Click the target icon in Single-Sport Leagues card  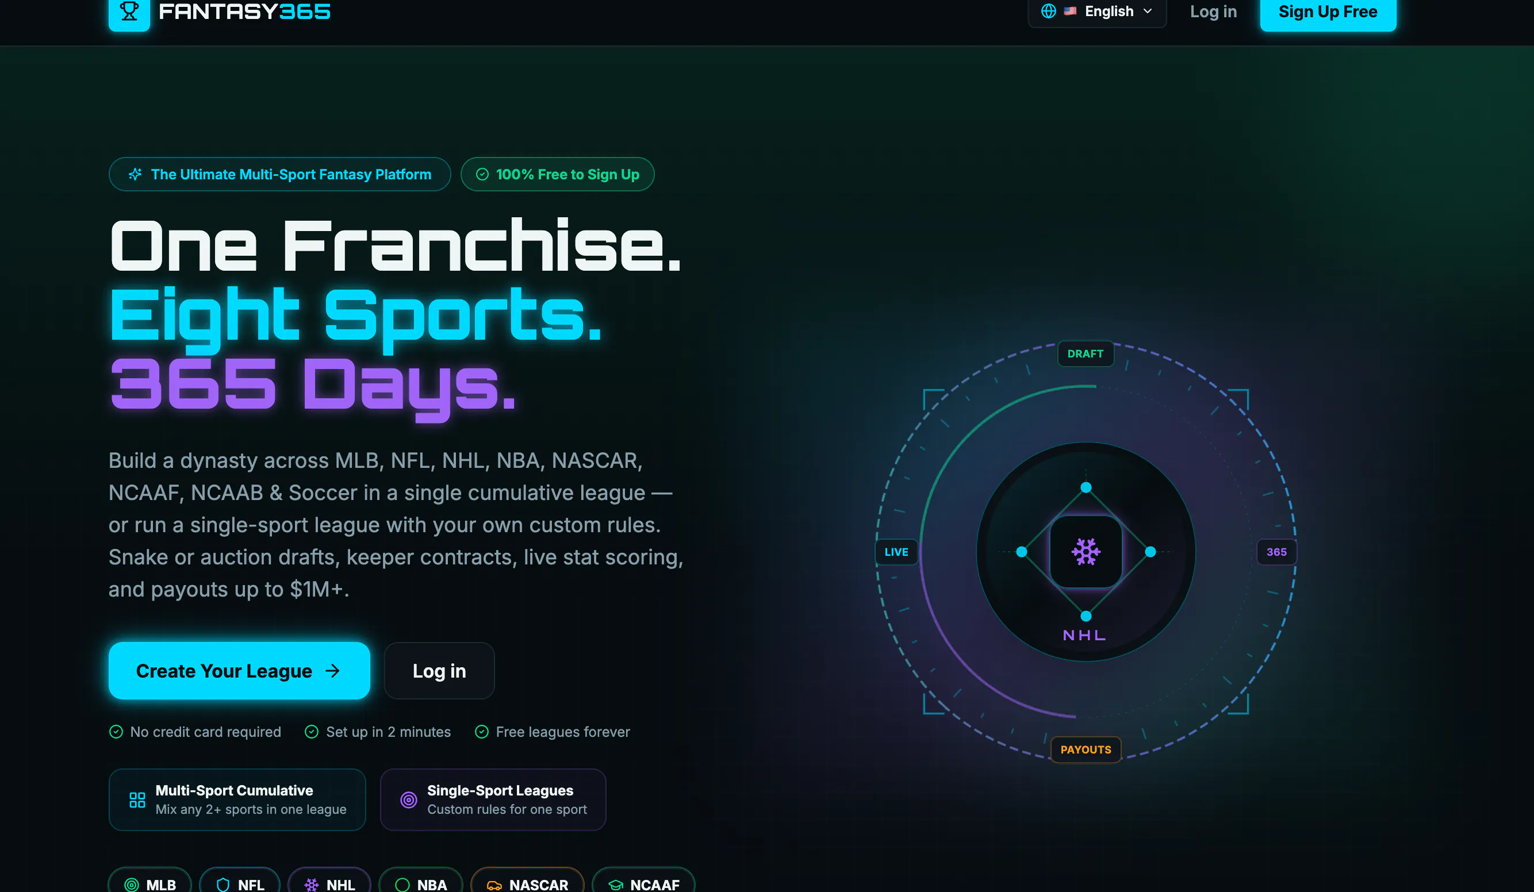click(409, 799)
